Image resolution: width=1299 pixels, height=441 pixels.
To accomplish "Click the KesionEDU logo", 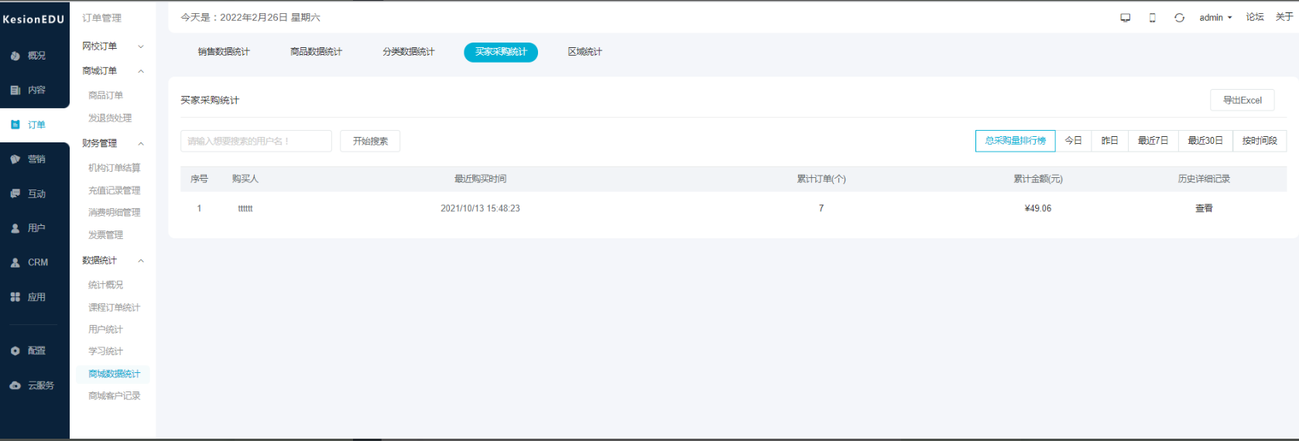I will [x=33, y=19].
